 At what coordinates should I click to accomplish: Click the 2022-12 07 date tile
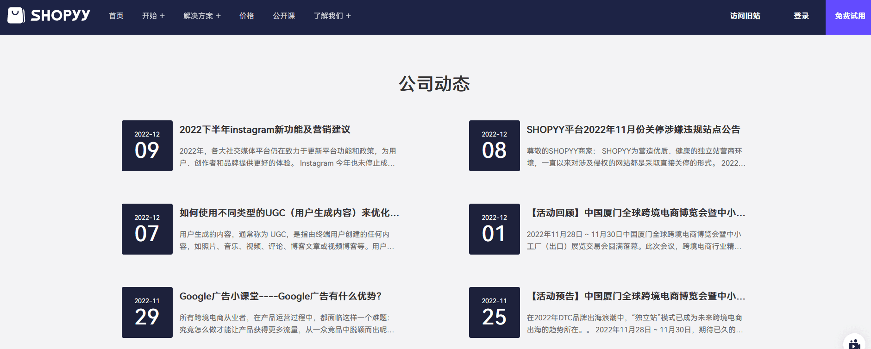pyautogui.click(x=147, y=229)
